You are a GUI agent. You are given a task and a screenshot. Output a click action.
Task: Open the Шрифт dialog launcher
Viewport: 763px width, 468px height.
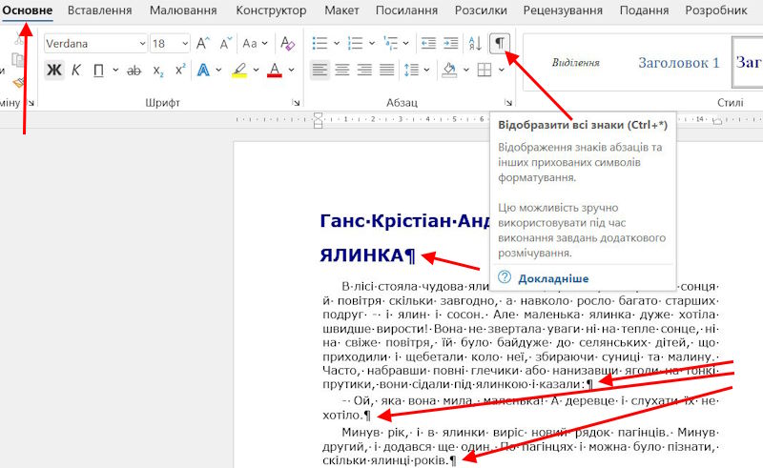pyautogui.click(x=296, y=103)
